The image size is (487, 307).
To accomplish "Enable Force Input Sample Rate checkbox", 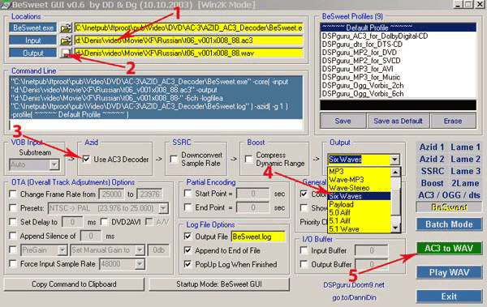I will pos(13,263).
